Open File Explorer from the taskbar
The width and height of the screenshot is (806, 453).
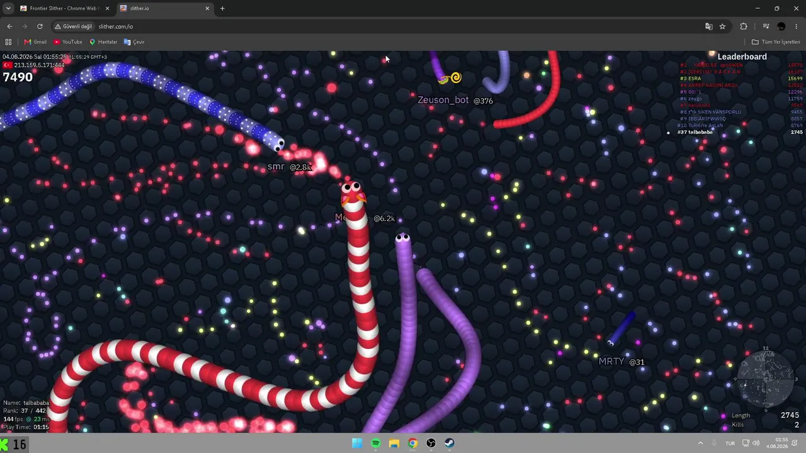[x=394, y=443]
